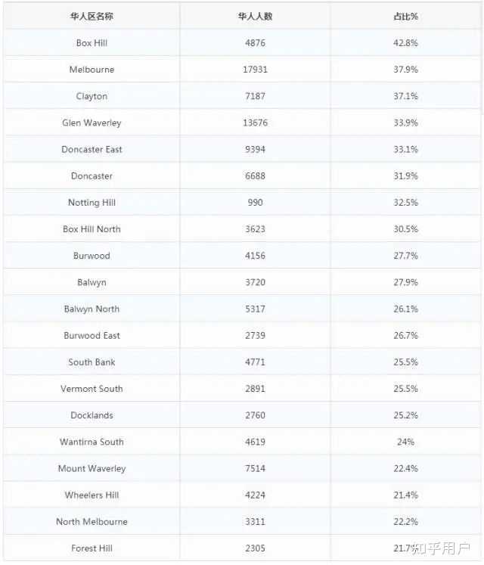Click Balwyn's population value 3720
The height and width of the screenshot is (565, 484).
pyautogui.click(x=255, y=283)
